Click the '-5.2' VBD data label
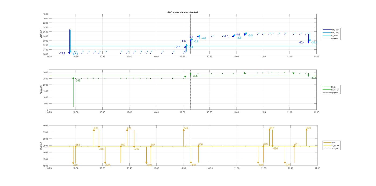 point(196,41)
